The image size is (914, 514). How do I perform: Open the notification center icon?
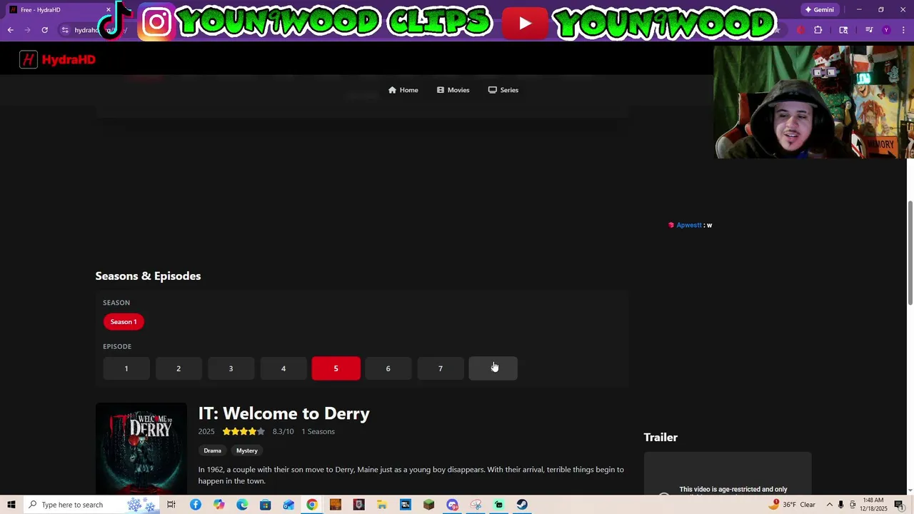899,505
